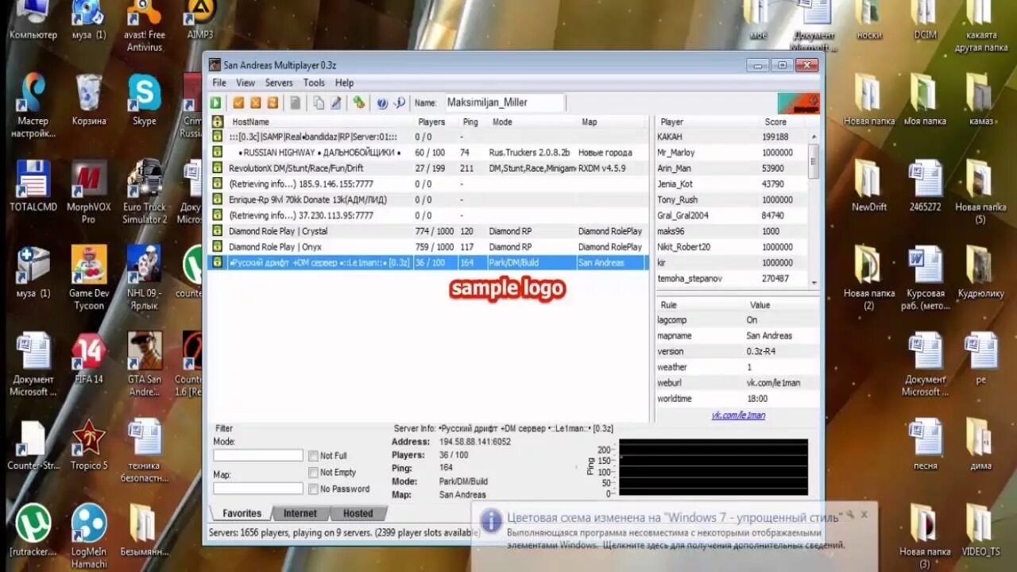Open the NewDrift folder

pyautogui.click(x=869, y=187)
